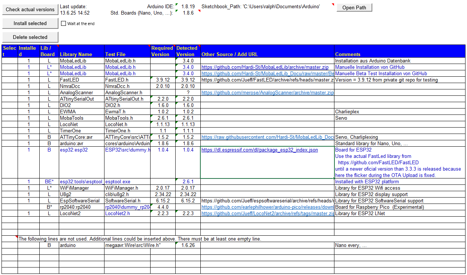Click the Check actual versions button
The image size is (467, 275).
30,9
